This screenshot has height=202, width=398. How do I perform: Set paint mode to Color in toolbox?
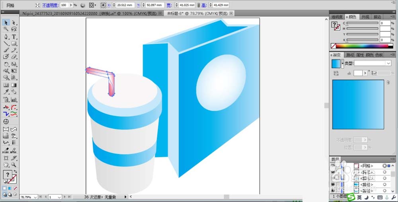coord(4,188)
